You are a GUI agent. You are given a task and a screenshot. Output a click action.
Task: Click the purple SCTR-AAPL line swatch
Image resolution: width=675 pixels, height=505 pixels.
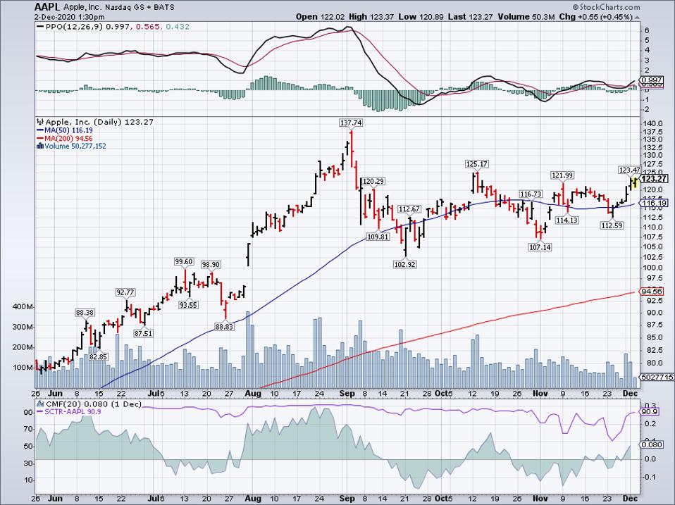tap(40, 411)
